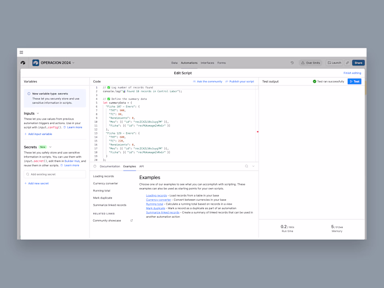
Task: Click the Add existing secret search field
Action: tap(55, 174)
